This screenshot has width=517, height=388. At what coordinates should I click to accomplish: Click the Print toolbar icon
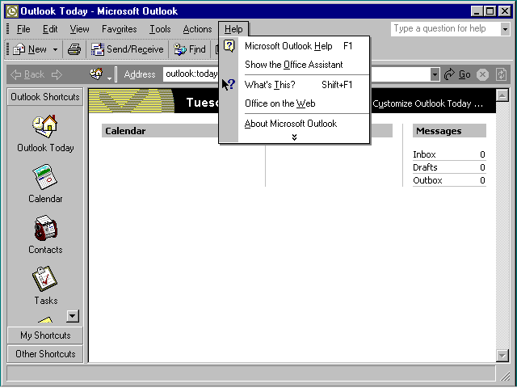[74, 49]
